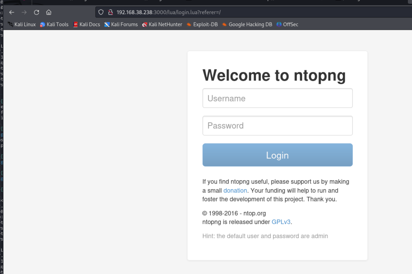The width and height of the screenshot is (412, 274).
Task: Click the insecure connection padlock icon
Action: click(x=111, y=12)
